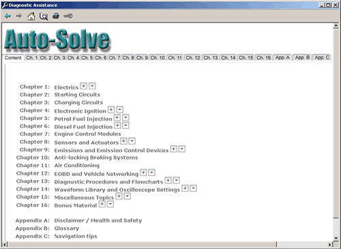Screen dimensions: 341x249
Task: Open the Charging Circuits link
Action: [x=78, y=102]
